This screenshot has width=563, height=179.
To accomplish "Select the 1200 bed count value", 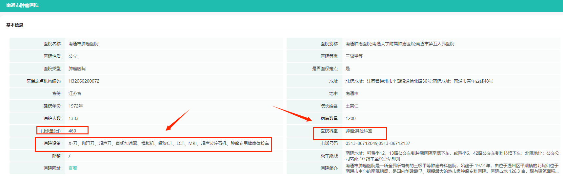I will click(x=351, y=118).
